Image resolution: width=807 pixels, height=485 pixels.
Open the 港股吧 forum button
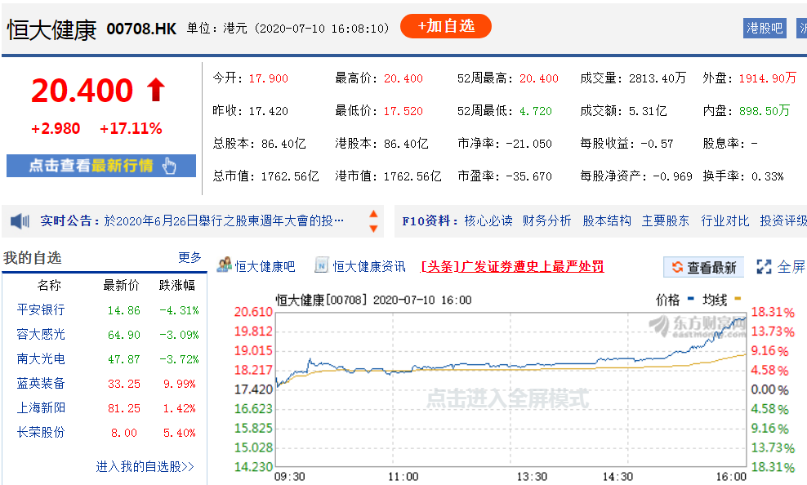(764, 28)
